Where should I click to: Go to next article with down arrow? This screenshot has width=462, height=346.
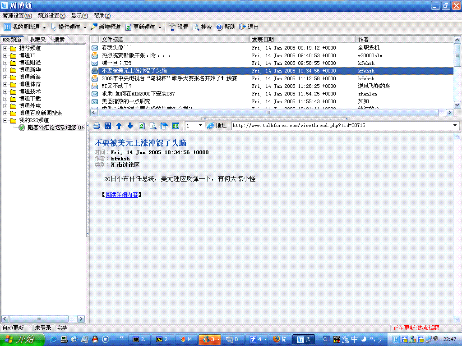coord(130,126)
